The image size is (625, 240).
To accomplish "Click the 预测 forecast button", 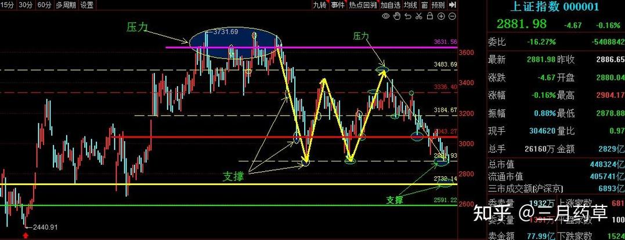I will [x=438, y=5].
